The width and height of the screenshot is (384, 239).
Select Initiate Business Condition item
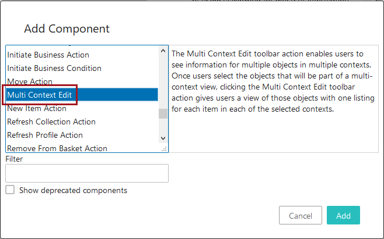click(54, 69)
